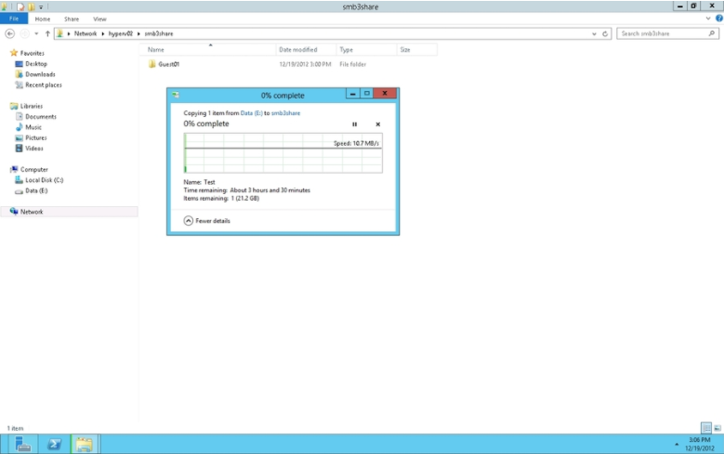The height and width of the screenshot is (454, 724).
Task: Open recent locations dropdown arrow
Action: pyautogui.click(x=36, y=33)
